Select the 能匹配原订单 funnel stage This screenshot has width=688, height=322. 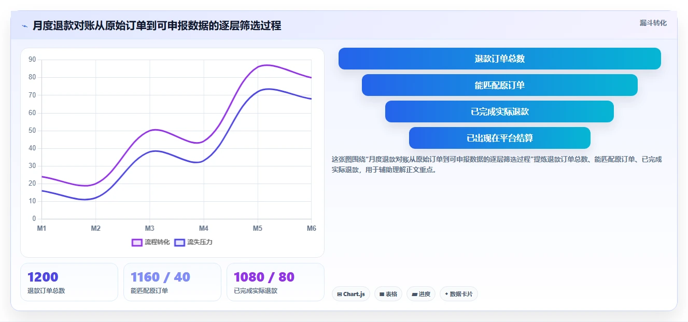[500, 85]
